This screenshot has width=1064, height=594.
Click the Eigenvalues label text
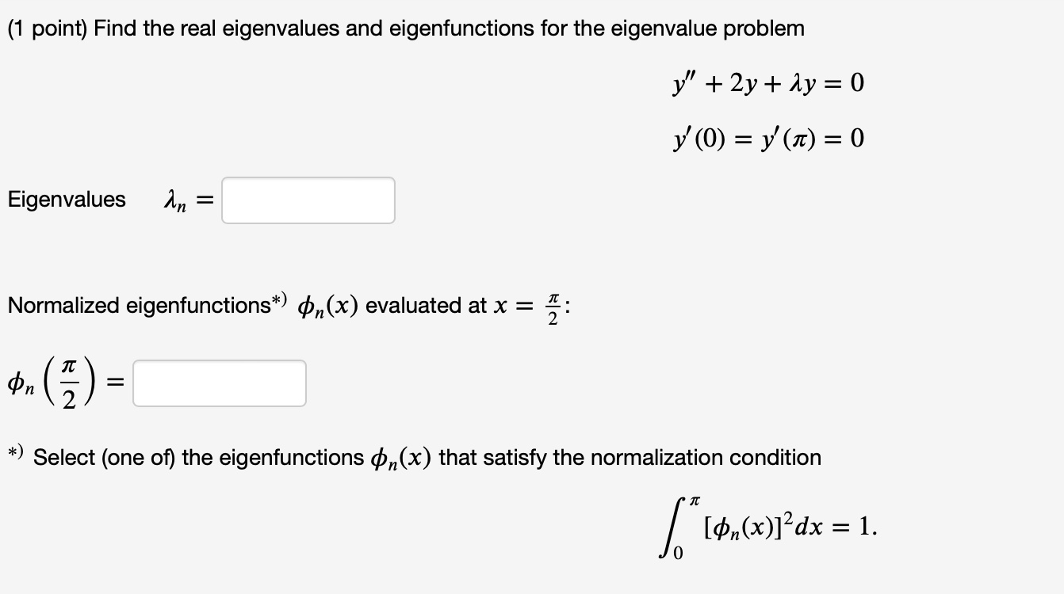pos(66,200)
